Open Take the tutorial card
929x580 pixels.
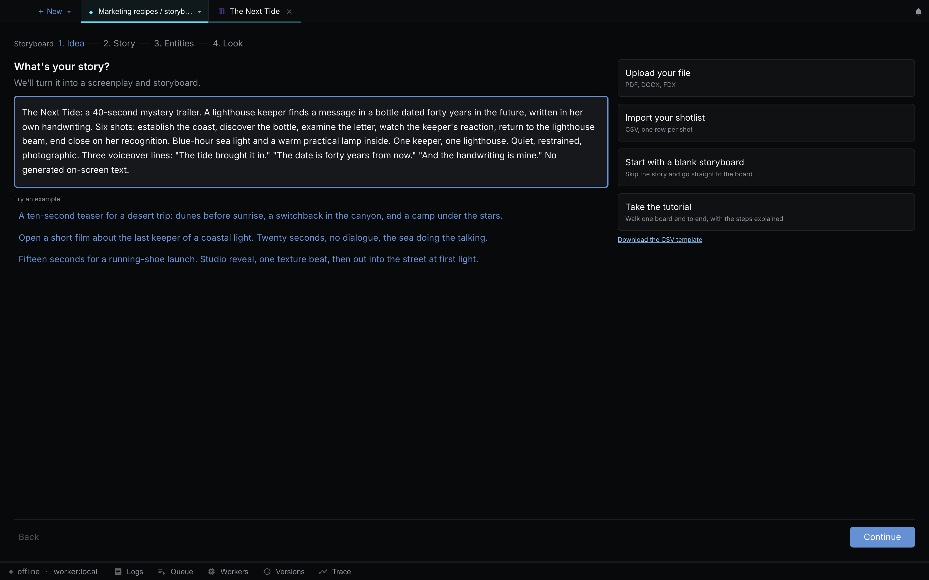pyautogui.click(x=766, y=212)
